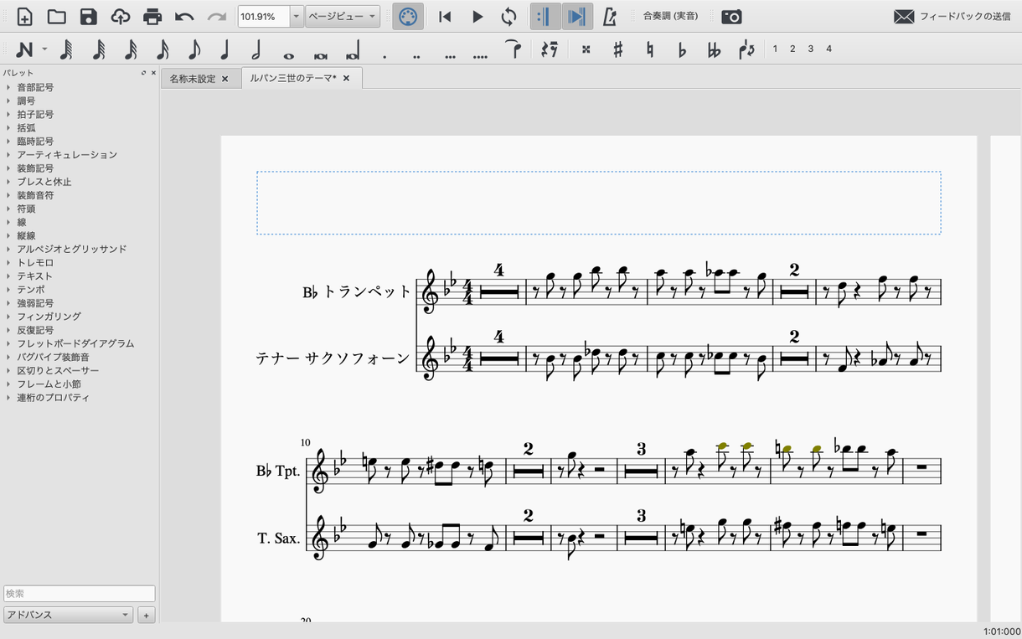This screenshot has width=1022, height=639.
Task: Start playback with play button
Action: [x=477, y=17]
